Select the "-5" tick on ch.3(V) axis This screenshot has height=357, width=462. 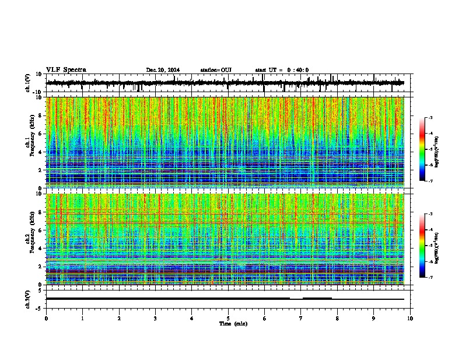pos(40,309)
